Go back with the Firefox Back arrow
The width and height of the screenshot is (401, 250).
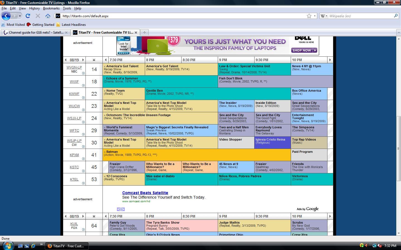pos(6,16)
